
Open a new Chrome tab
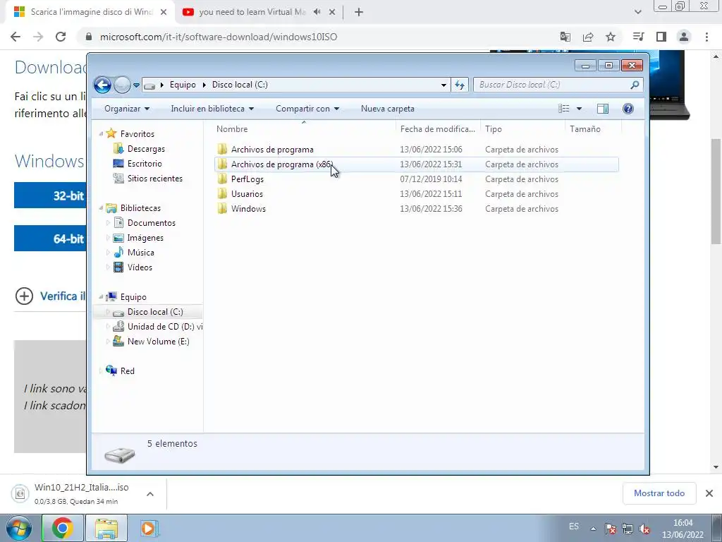[x=359, y=13]
